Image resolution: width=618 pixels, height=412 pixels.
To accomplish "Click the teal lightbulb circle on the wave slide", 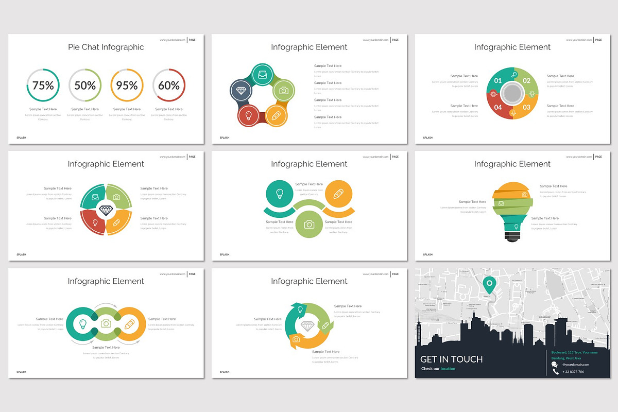I will coord(280,194).
